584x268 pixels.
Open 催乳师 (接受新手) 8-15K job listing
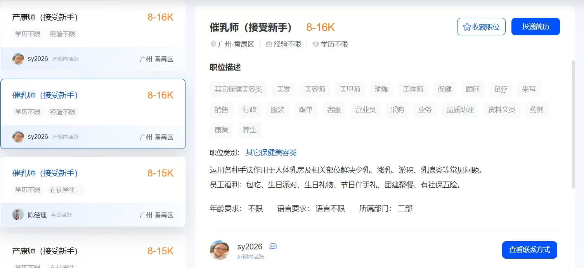click(45, 173)
